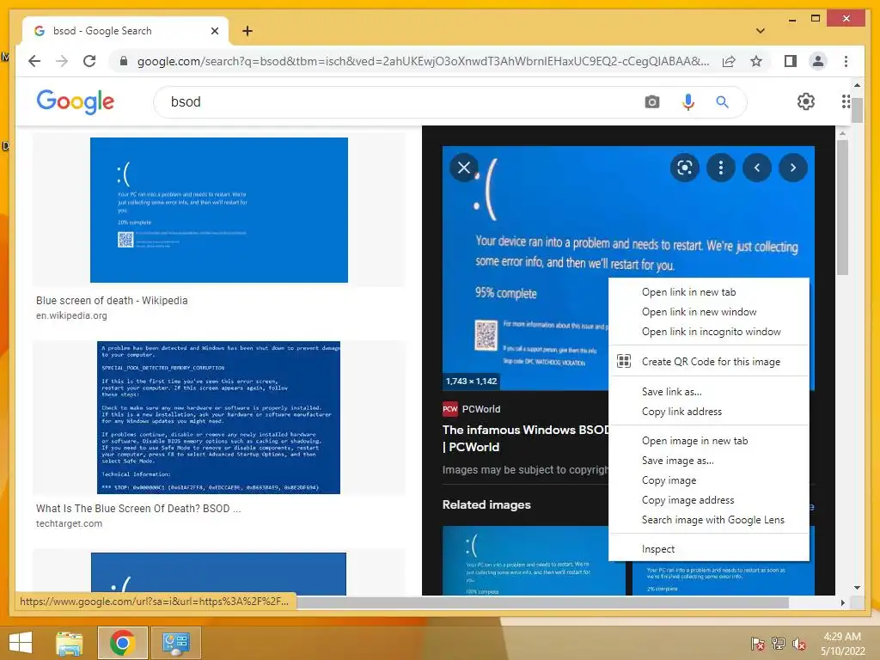Go back to the previous page

tap(34, 61)
